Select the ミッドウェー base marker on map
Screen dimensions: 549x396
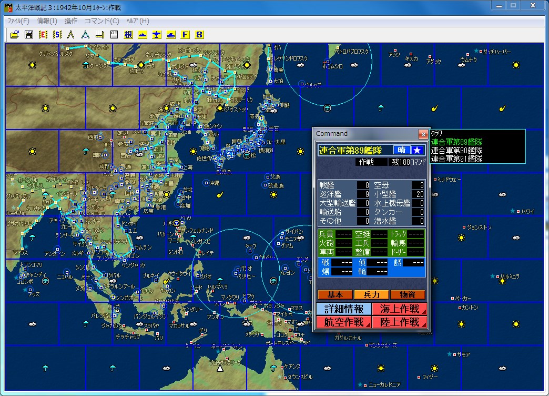(435, 179)
